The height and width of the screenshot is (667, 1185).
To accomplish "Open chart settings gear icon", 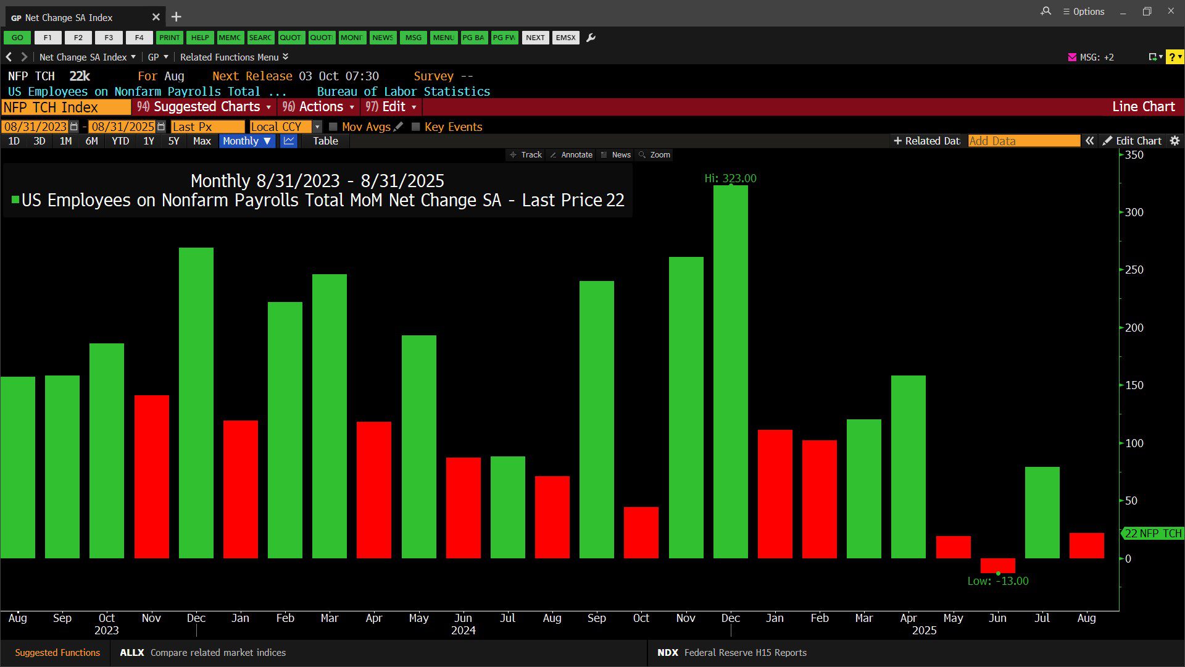I will (1175, 141).
